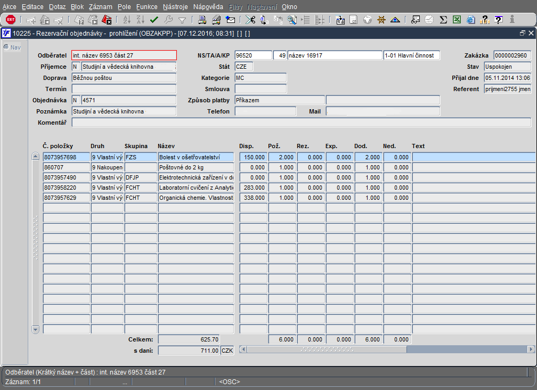Image resolution: width=537 pixels, height=390 pixels.
Task: Open the Editace menu
Action: coord(32,7)
